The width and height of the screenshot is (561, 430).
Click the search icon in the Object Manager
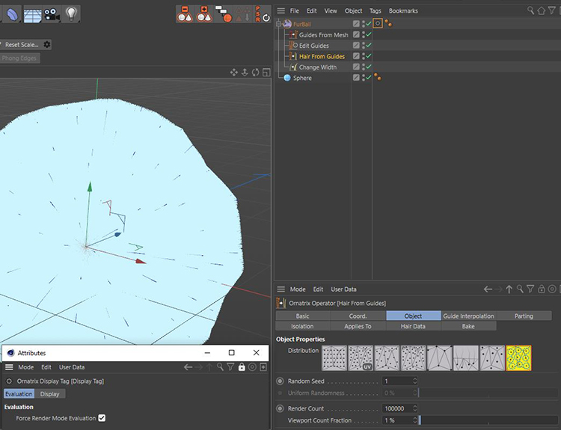pos(531,10)
